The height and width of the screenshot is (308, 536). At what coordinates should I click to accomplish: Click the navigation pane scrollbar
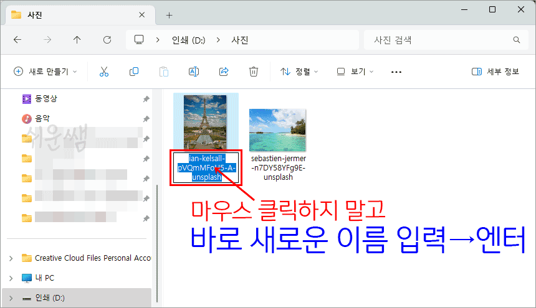157,243
